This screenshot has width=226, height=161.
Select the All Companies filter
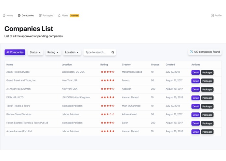pyautogui.click(x=15, y=52)
